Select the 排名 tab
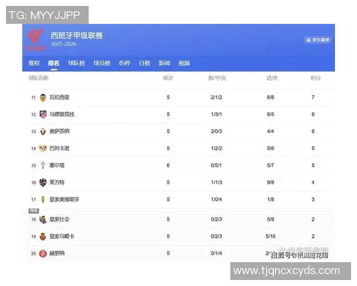This screenshot has width=357, height=286. pos(54,63)
